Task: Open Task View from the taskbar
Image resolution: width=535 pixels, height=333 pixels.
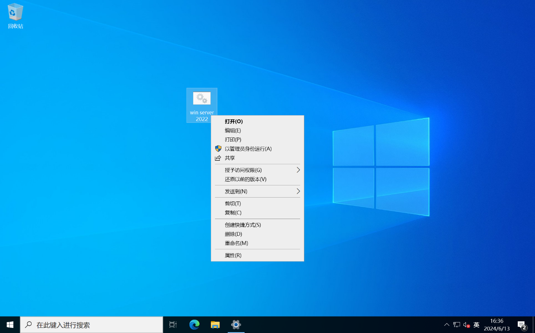Action: coord(173,325)
